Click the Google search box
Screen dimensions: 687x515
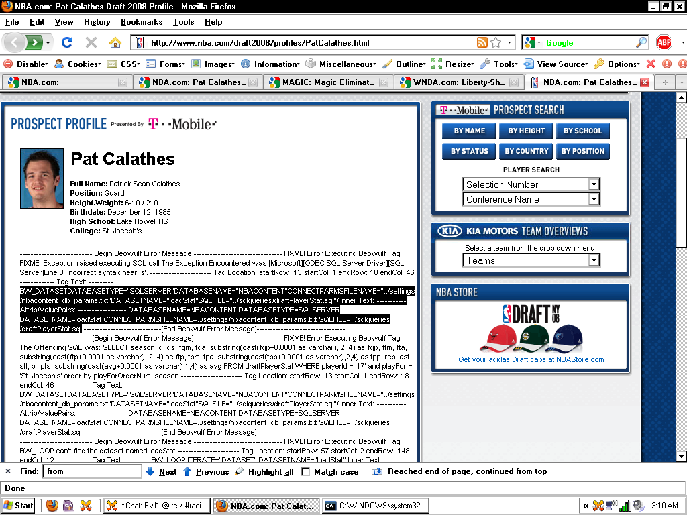pos(589,42)
